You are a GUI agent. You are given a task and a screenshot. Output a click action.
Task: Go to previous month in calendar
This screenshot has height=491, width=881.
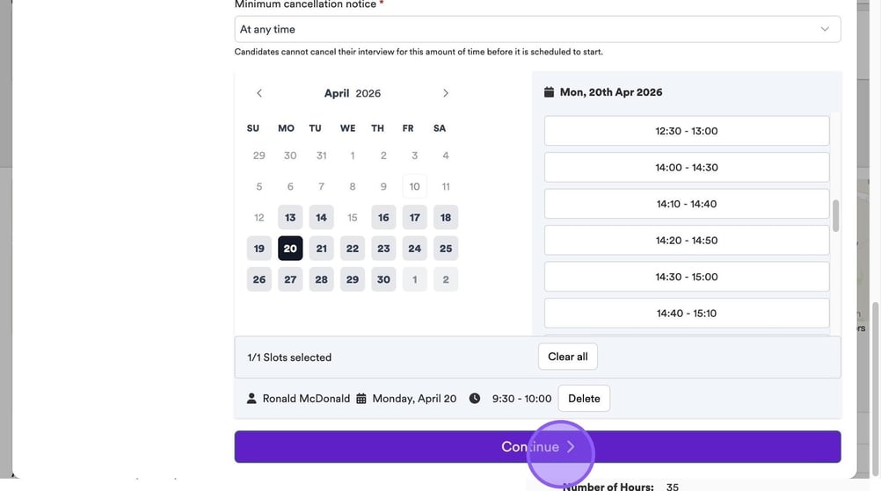[x=258, y=93]
